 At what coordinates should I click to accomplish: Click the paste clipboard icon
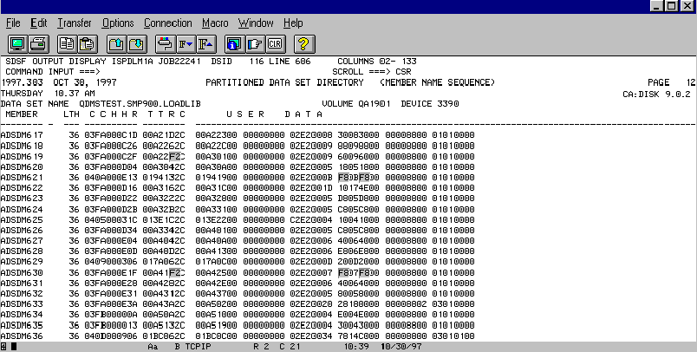[88, 44]
